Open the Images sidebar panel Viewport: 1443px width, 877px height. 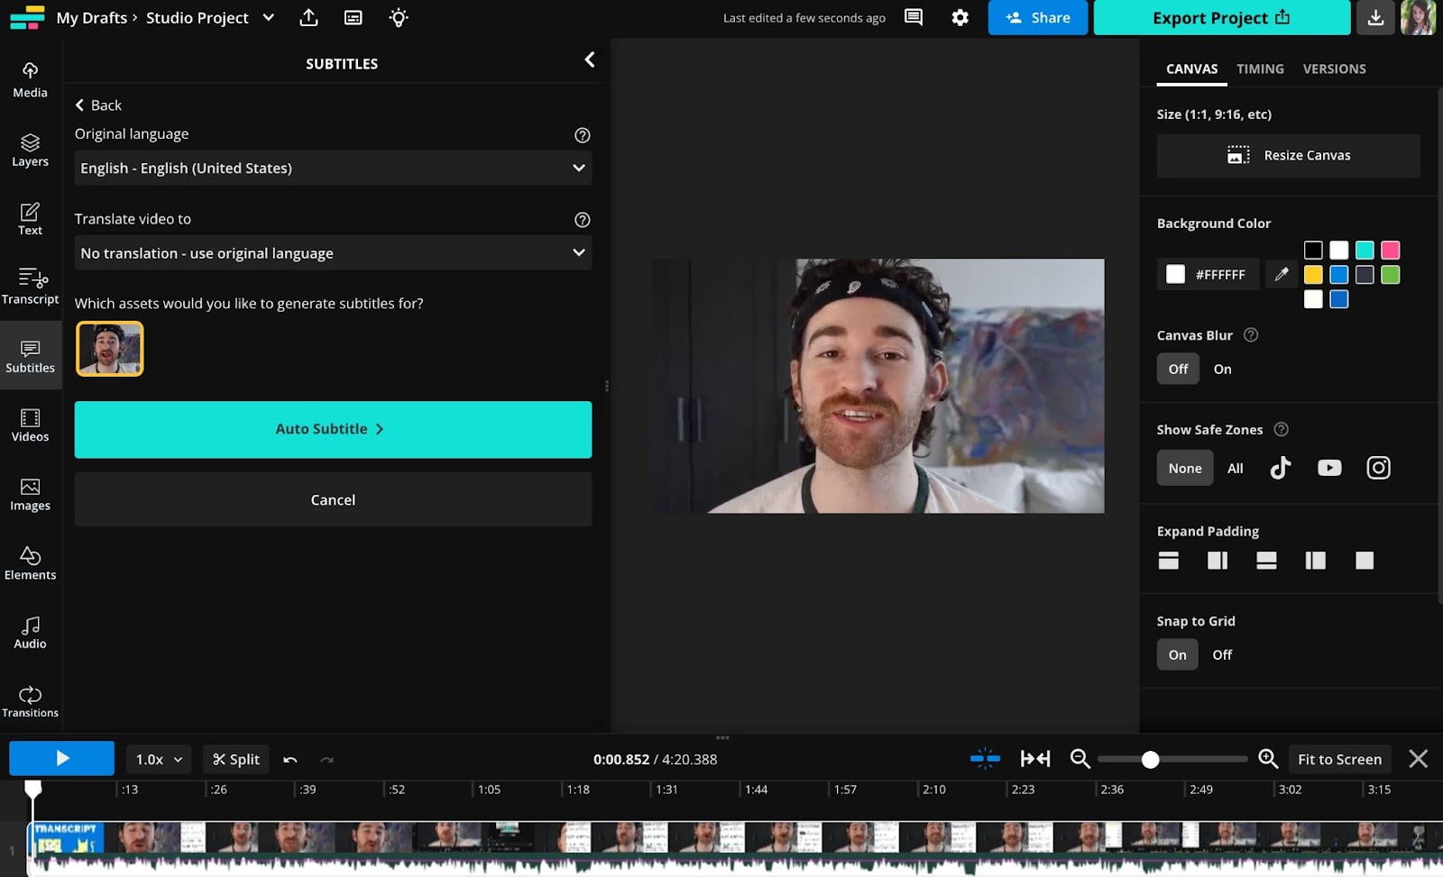click(x=30, y=495)
